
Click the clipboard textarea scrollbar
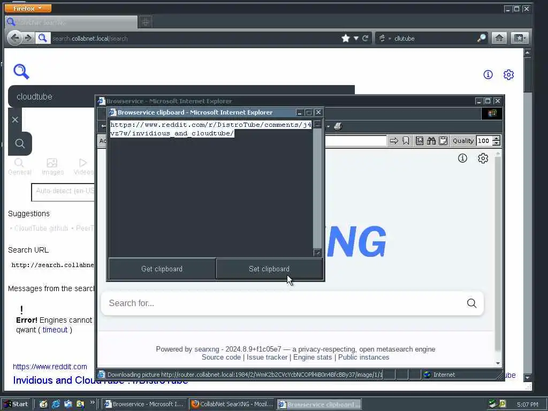pyautogui.click(x=317, y=189)
